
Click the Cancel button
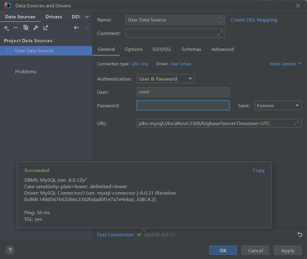[x=255, y=250]
